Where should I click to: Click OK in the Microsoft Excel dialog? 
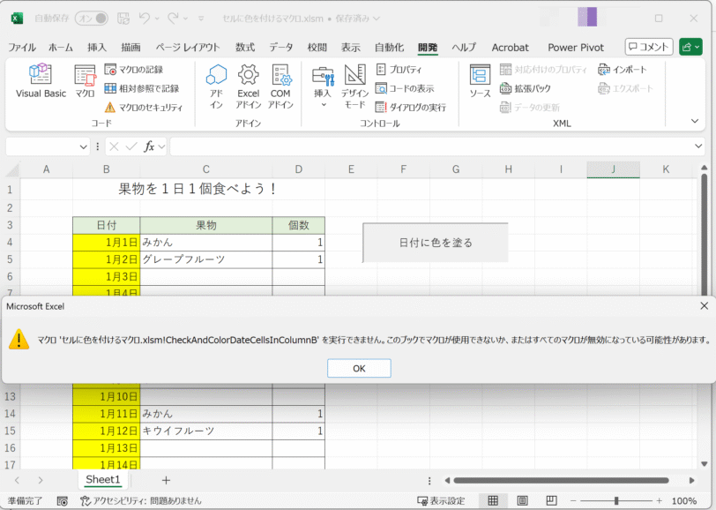pos(359,368)
